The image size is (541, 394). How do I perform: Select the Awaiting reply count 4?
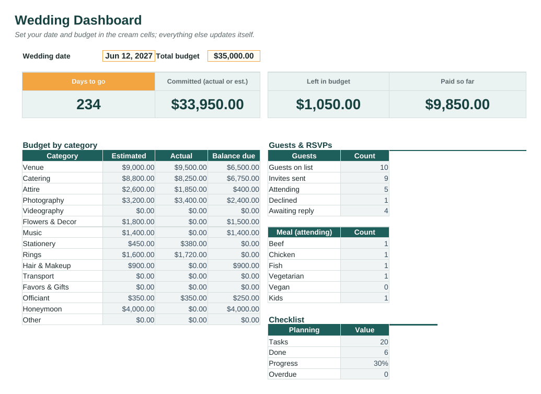[365, 211]
